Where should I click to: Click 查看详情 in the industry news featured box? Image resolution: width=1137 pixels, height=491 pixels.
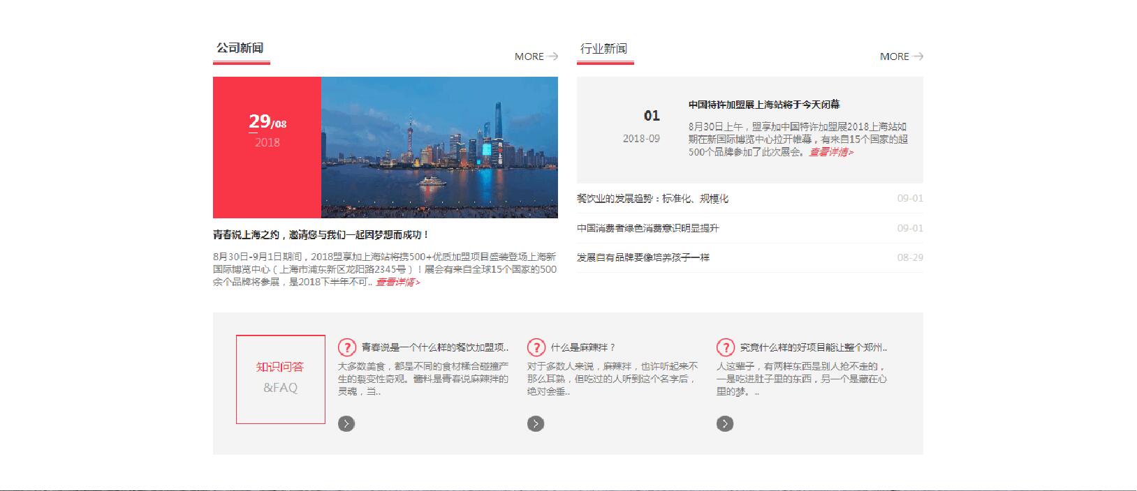[x=831, y=152]
